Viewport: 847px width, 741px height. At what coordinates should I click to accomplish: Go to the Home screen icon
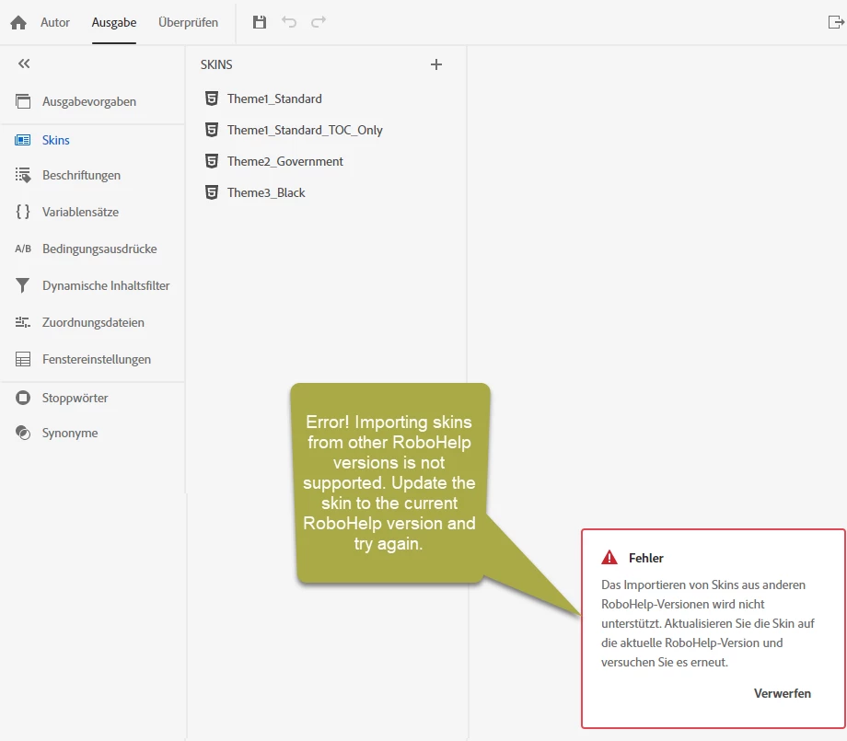click(x=18, y=23)
